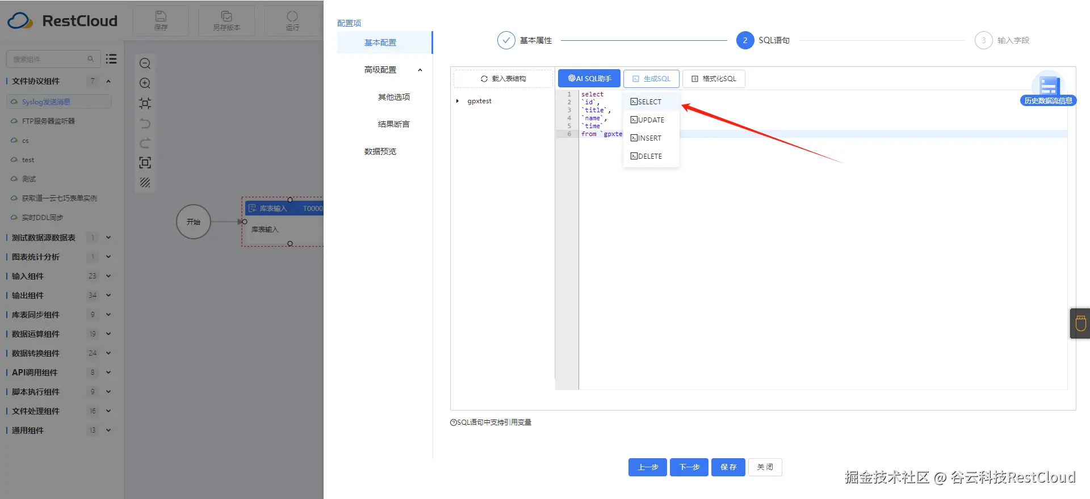Open the 数据预览 config item
The width and height of the screenshot is (1090, 499).
[380, 151]
